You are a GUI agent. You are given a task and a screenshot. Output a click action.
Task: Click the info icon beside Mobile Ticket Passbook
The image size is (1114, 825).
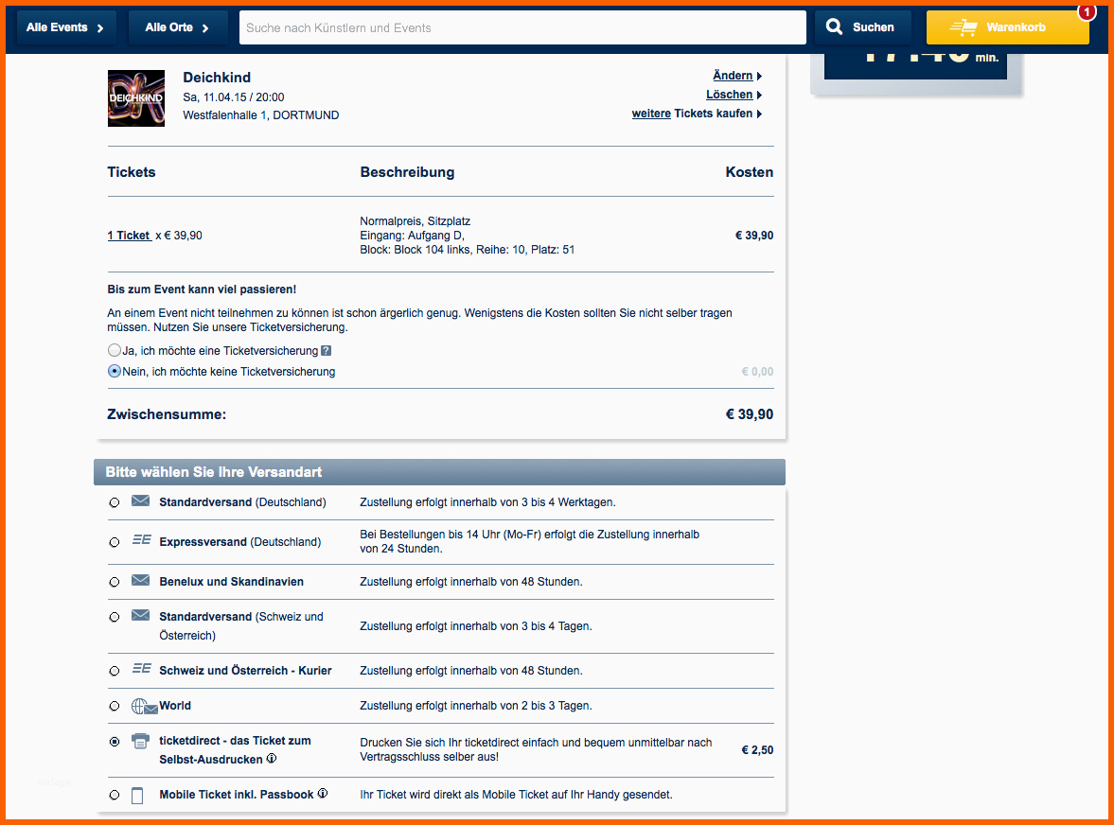click(x=322, y=794)
